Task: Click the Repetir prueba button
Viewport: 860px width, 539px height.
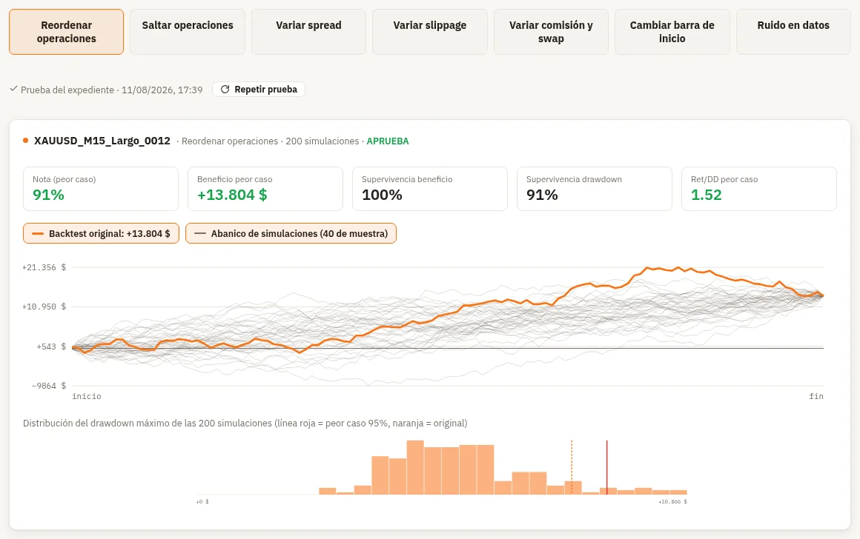Action: pyautogui.click(x=259, y=90)
